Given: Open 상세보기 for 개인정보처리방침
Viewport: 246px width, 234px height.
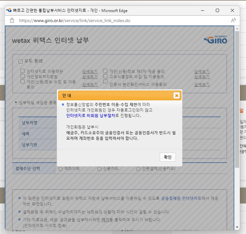Looking at the screenshot, I should [90, 77].
